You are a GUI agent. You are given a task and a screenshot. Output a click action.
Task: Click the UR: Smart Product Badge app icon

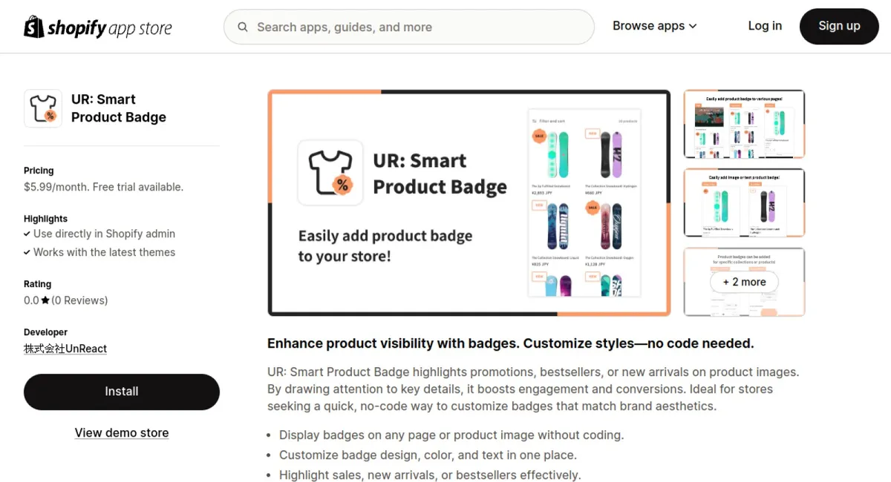click(43, 108)
